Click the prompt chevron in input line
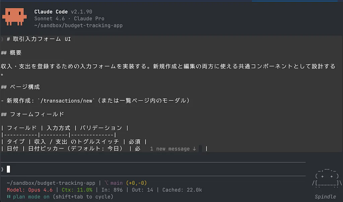The image size is (343, 202). pos(2,169)
